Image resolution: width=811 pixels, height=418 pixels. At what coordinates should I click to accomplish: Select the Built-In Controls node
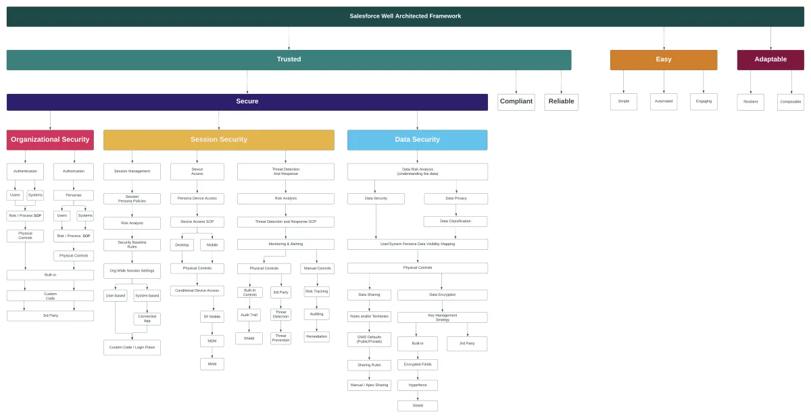pos(249,292)
